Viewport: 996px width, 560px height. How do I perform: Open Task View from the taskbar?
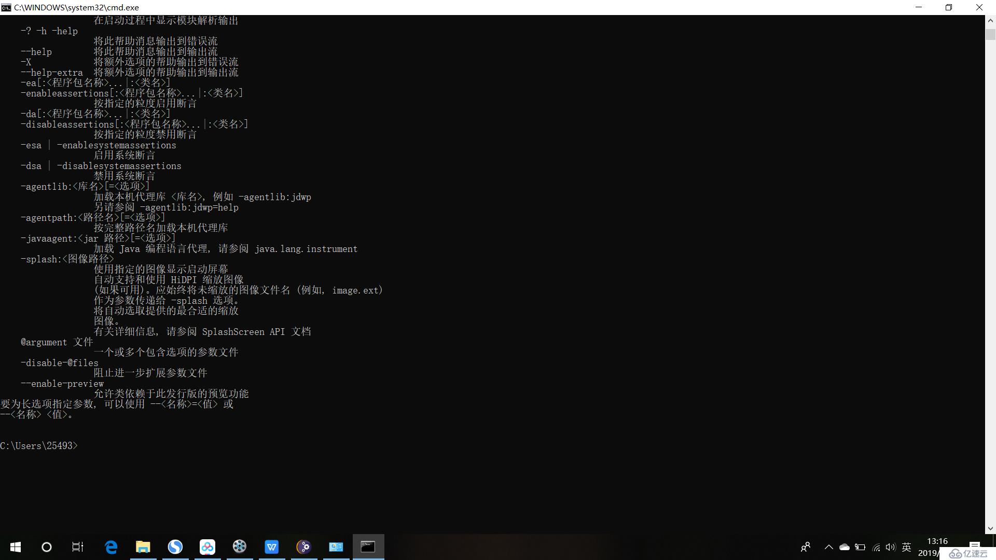tap(78, 547)
